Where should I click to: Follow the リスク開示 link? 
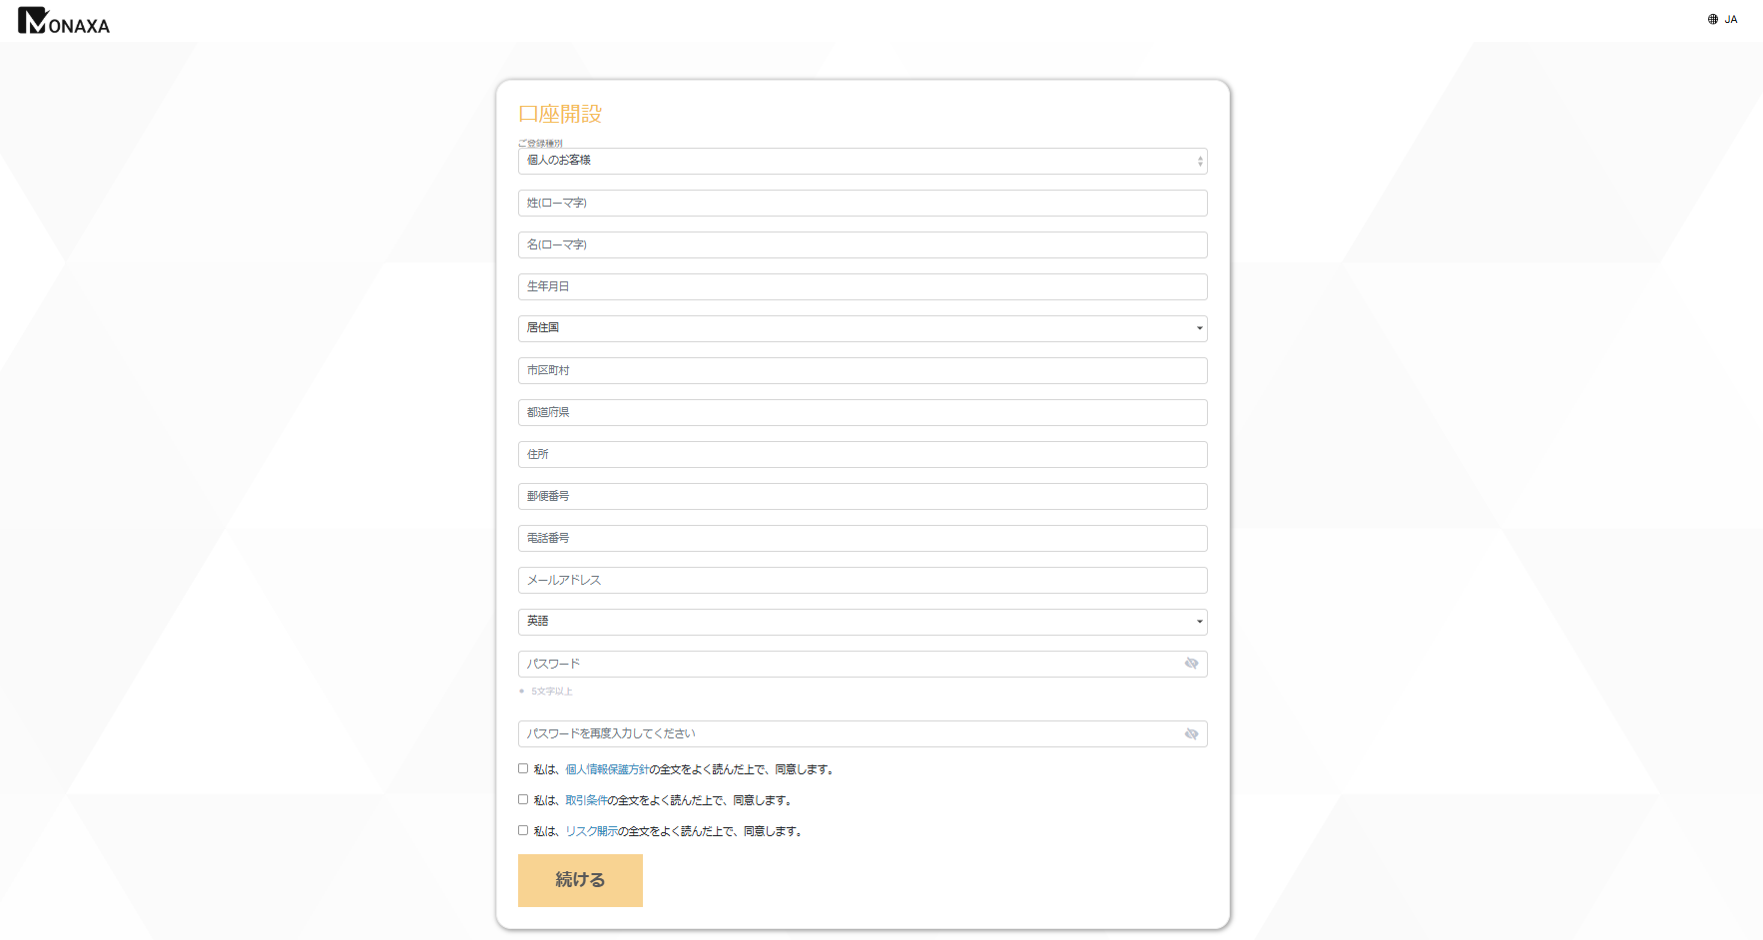(x=591, y=831)
